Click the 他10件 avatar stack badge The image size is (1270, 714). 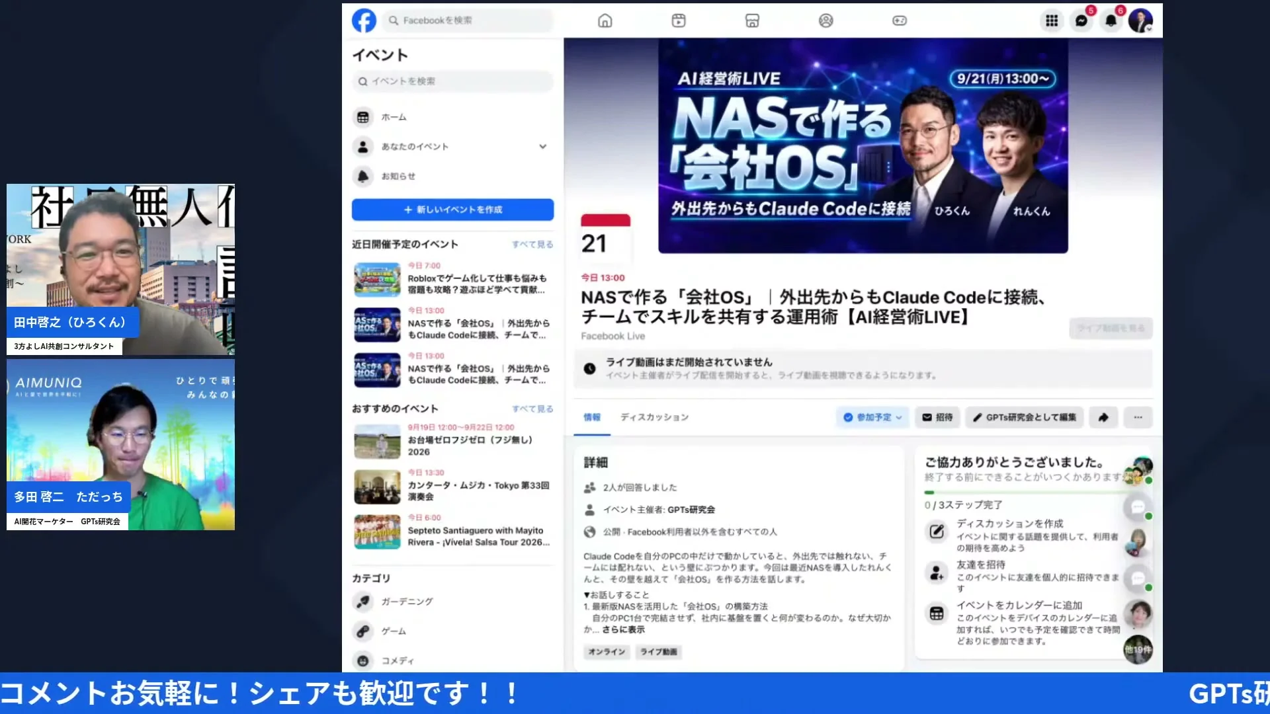(x=1138, y=650)
